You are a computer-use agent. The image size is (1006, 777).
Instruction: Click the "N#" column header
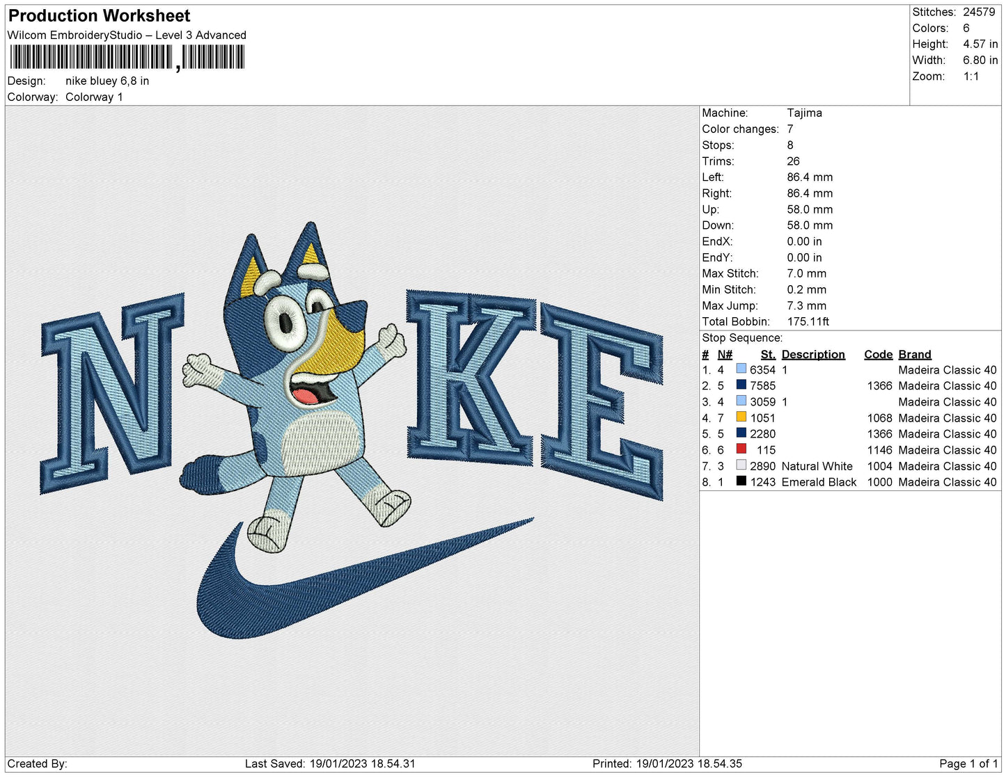point(725,354)
